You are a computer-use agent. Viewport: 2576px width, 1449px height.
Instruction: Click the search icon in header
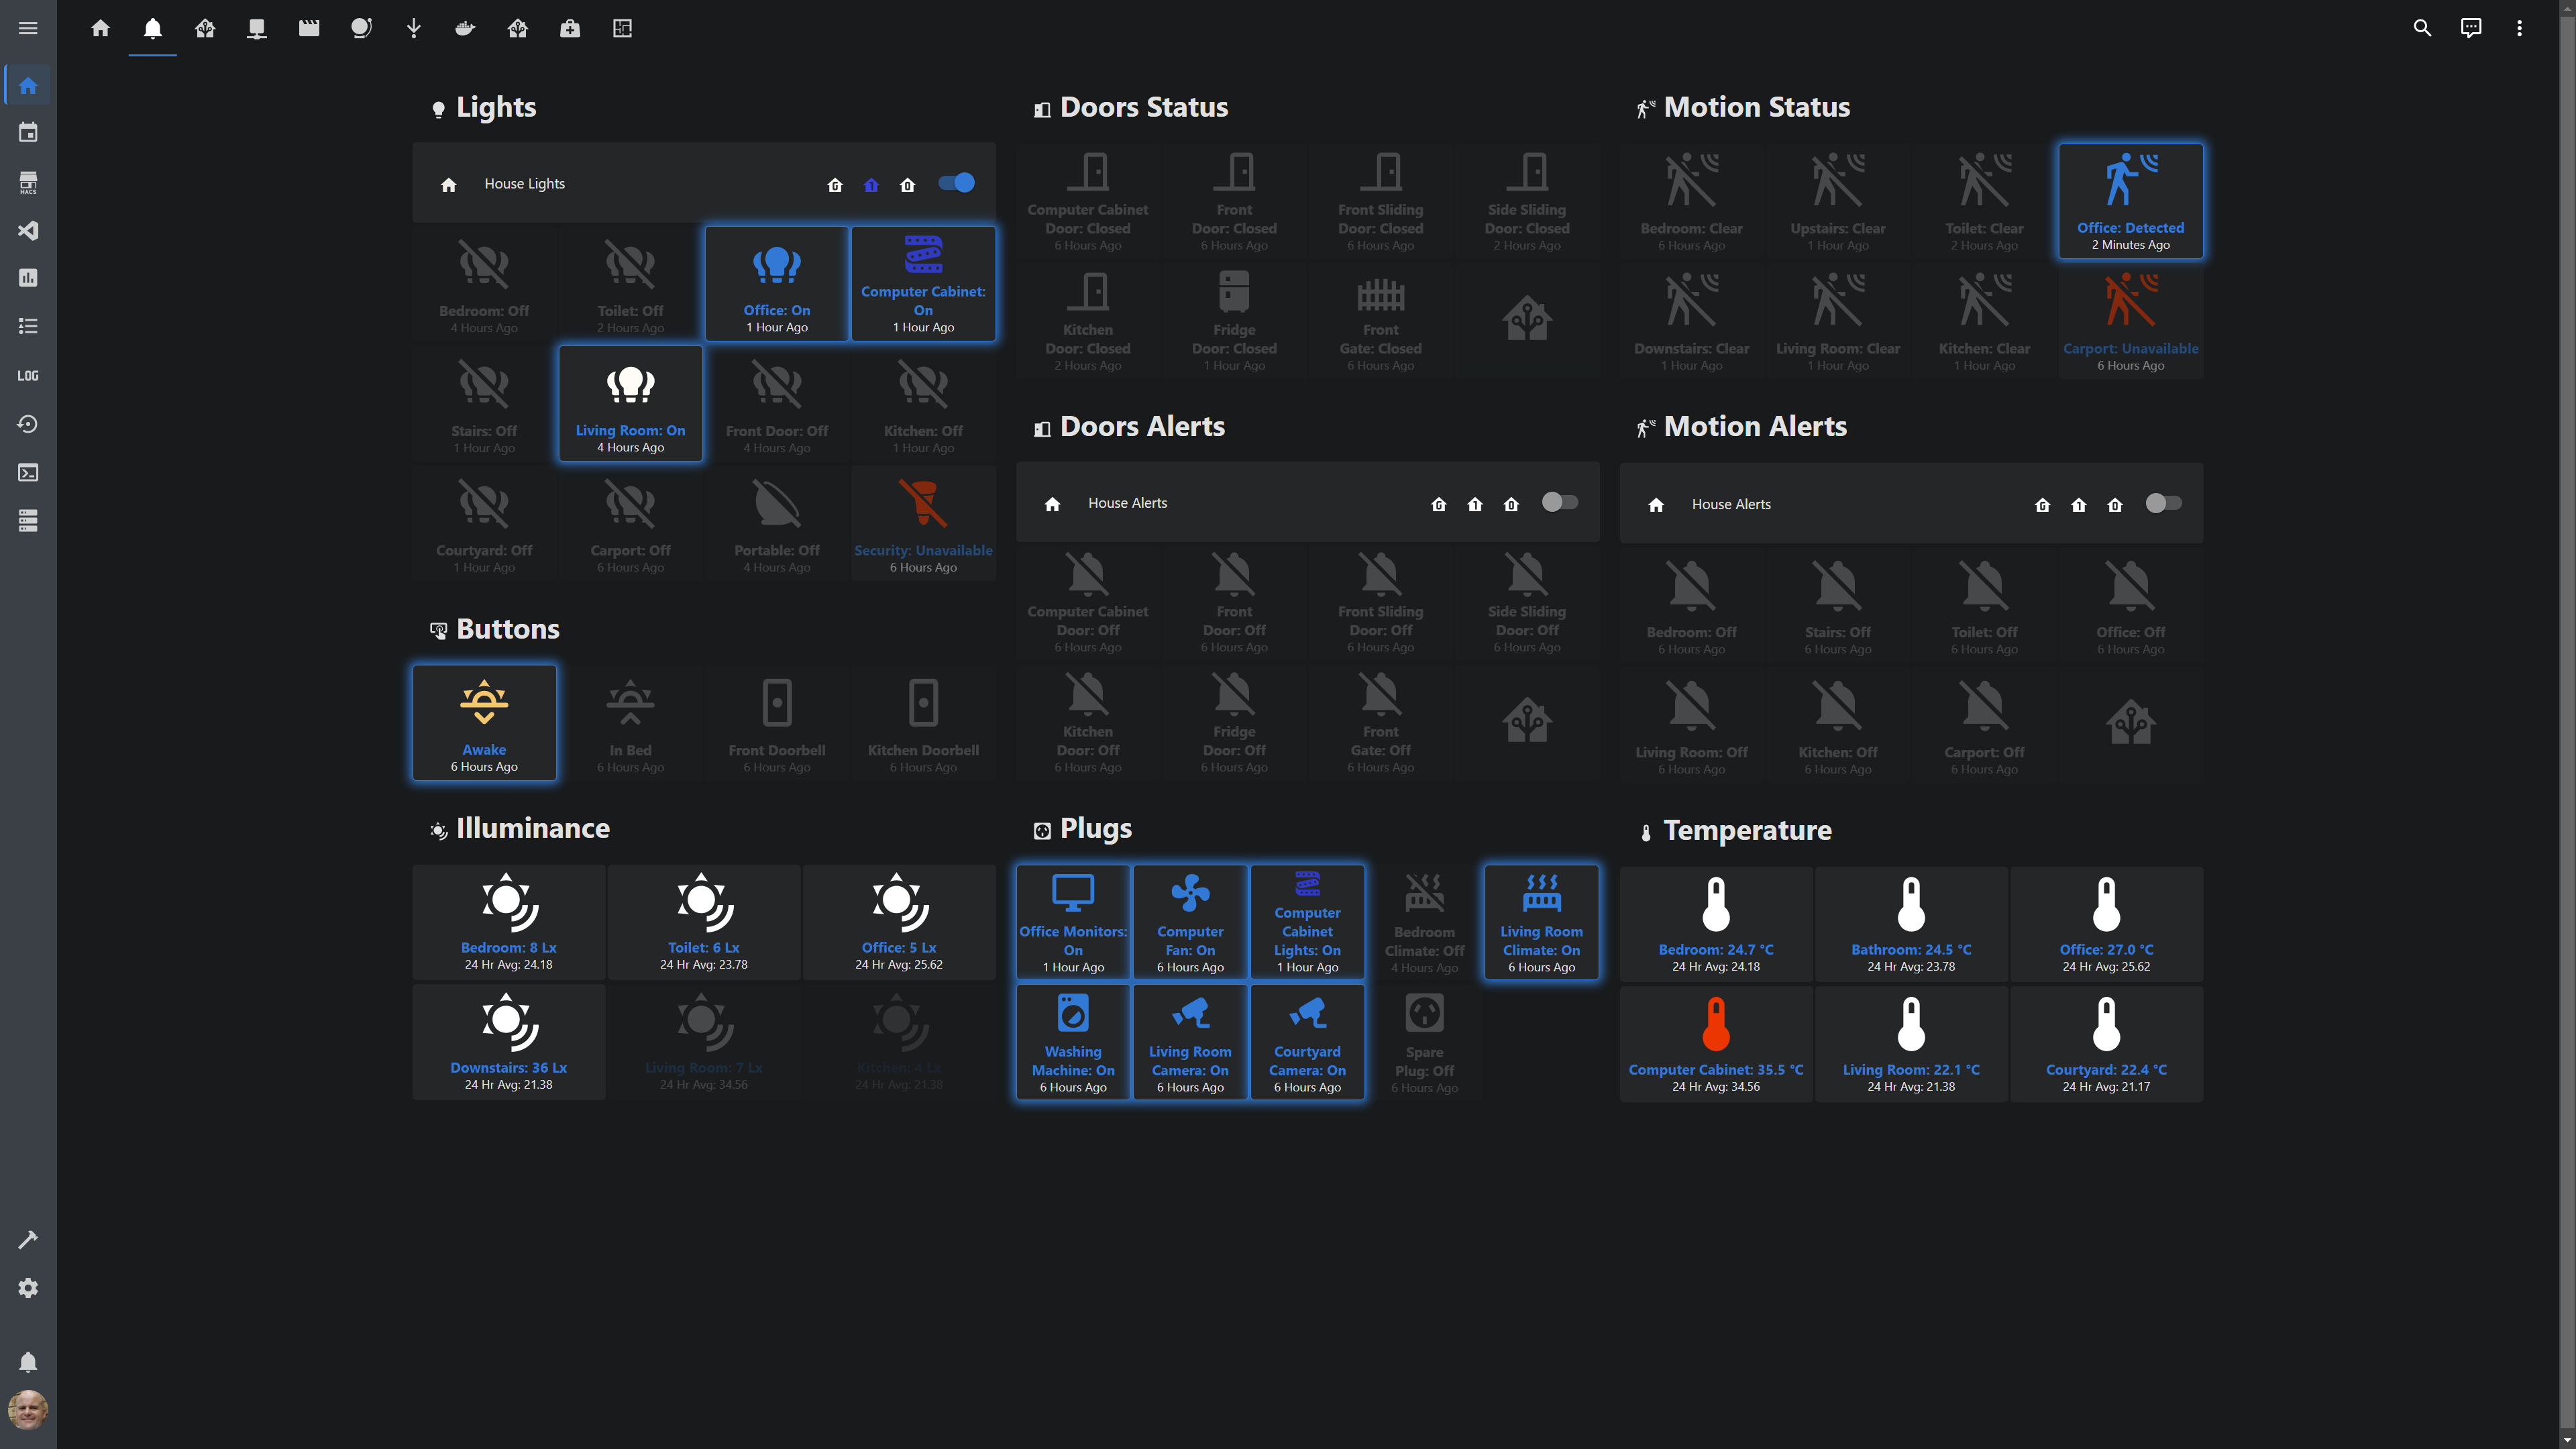pyautogui.click(x=2422, y=28)
